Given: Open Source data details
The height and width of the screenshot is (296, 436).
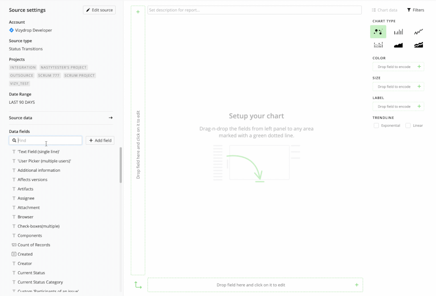Looking at the screenshot, I should point(61,117).
